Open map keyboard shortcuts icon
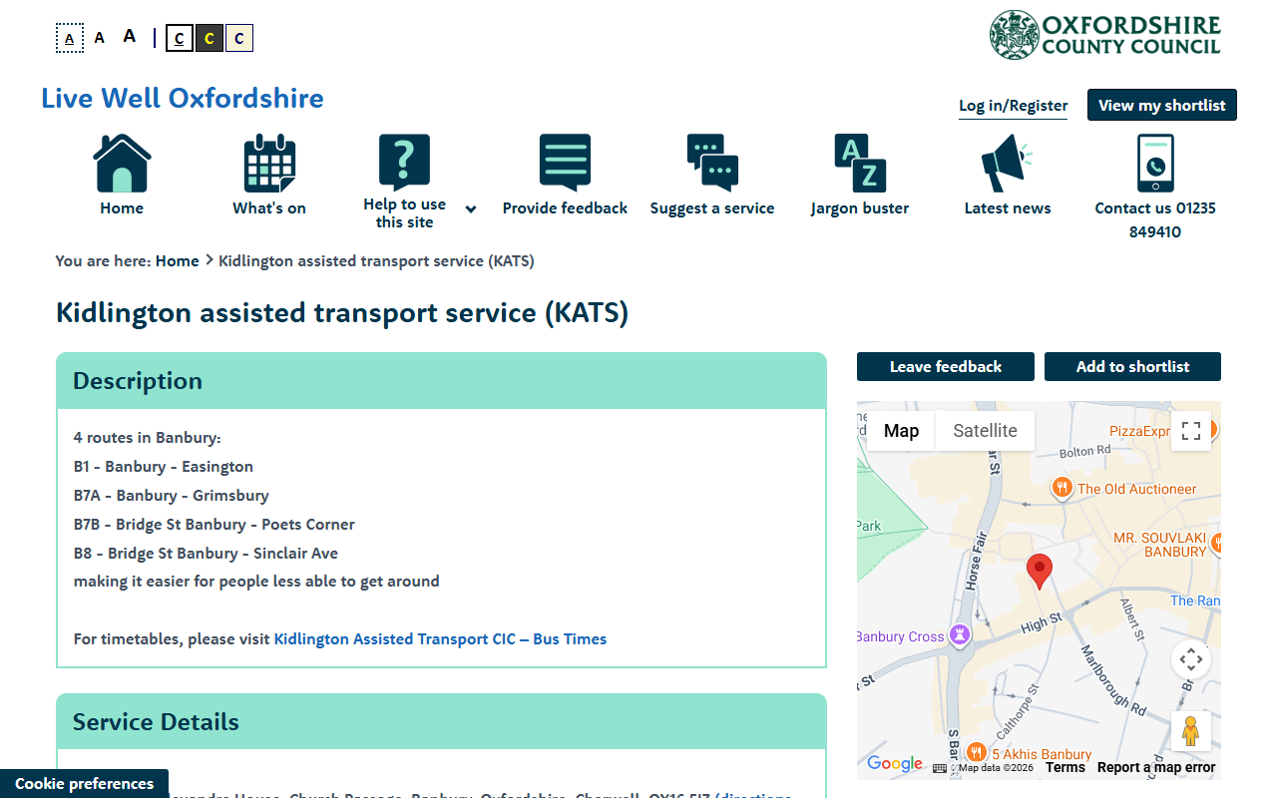 tap(939, 768)
